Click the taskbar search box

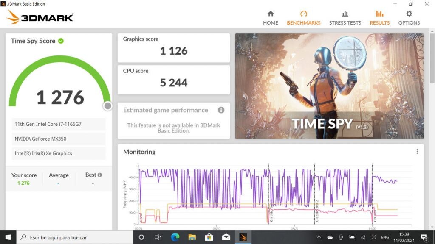(x=75, y=237)
